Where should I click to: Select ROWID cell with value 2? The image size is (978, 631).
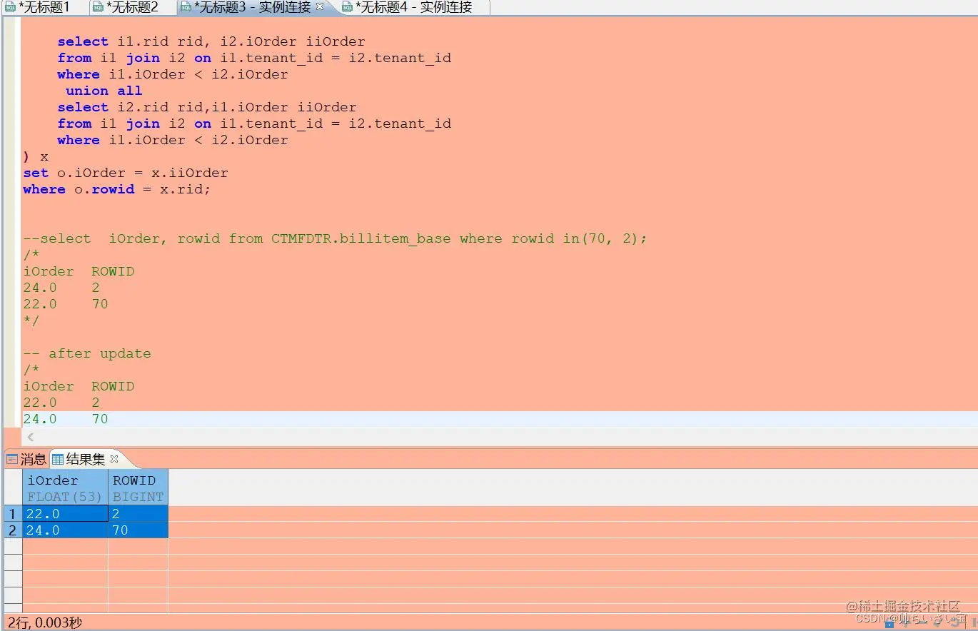click(138, 514)
